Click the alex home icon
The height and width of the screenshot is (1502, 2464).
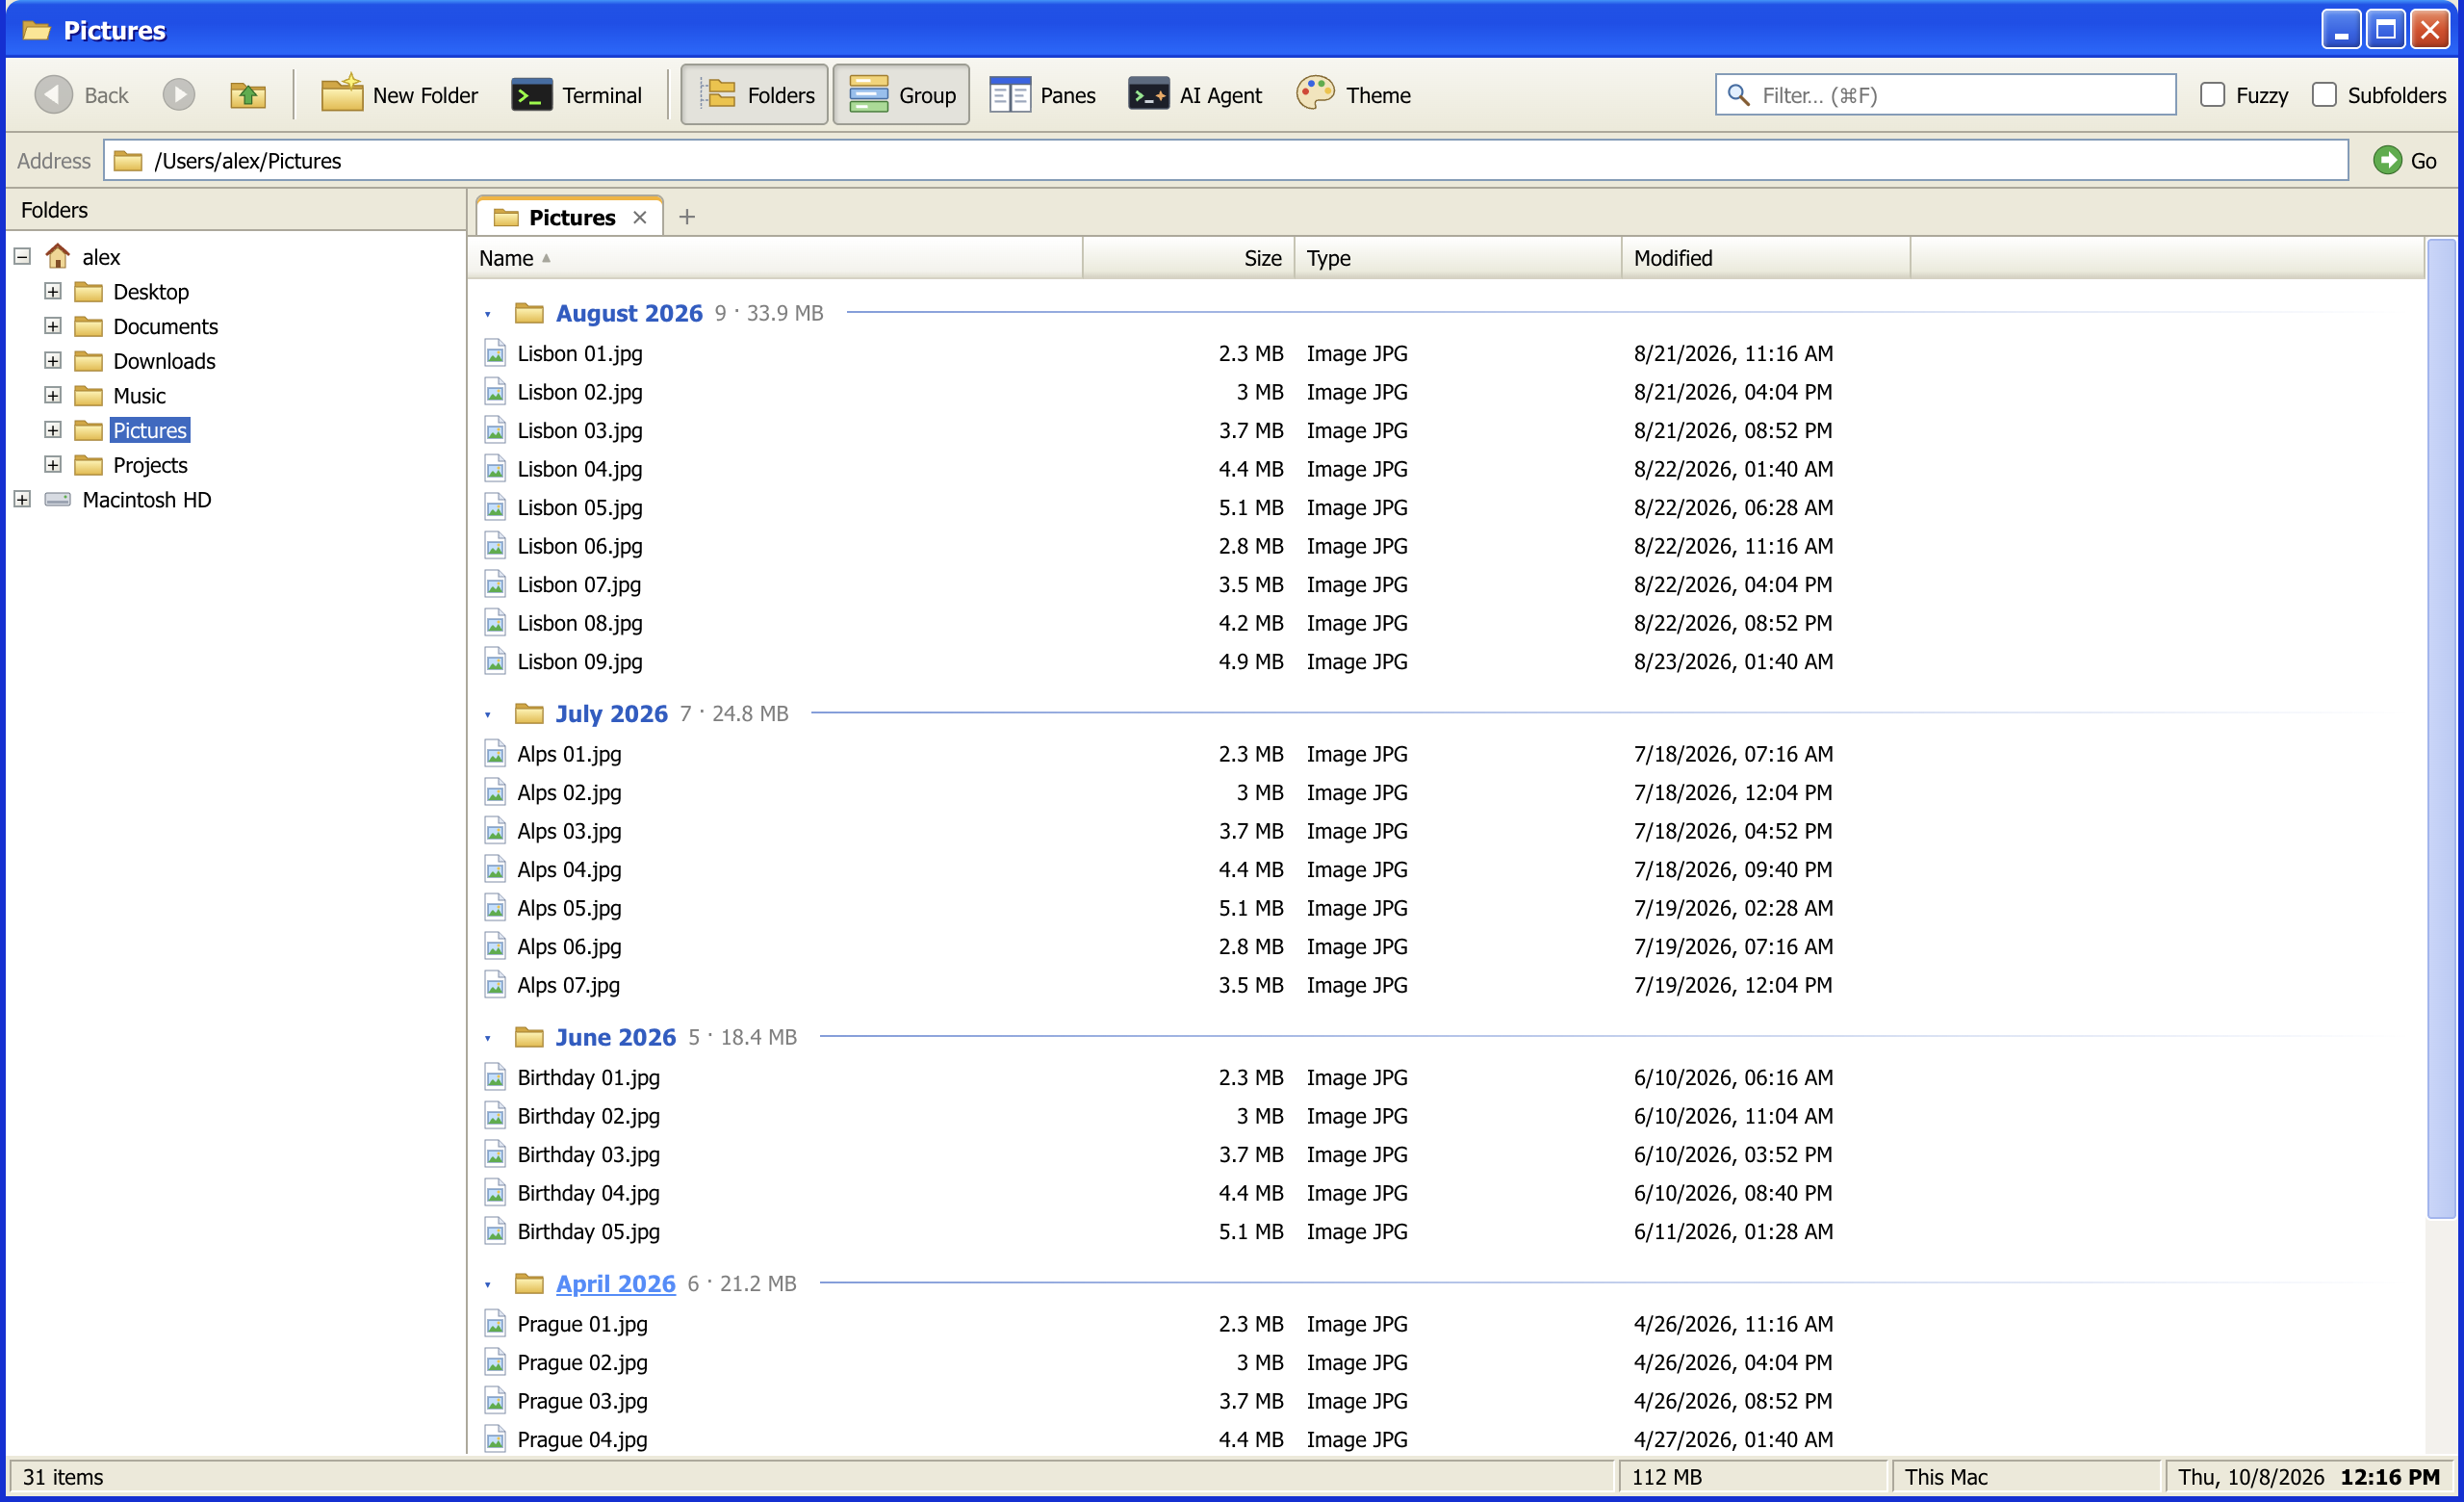pyautogui.click(x=58, y=256)
